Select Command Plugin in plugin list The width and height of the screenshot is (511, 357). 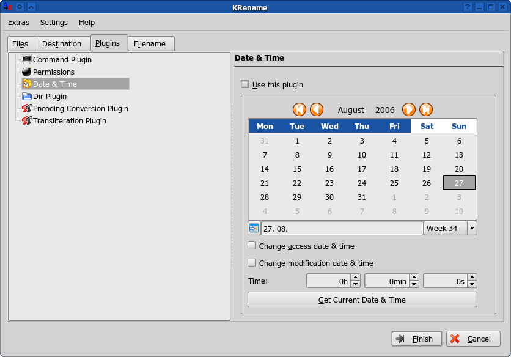[x=62, y=60]
